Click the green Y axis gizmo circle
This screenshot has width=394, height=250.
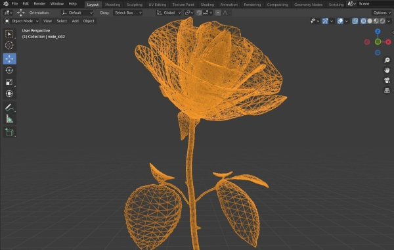(378, 42)
